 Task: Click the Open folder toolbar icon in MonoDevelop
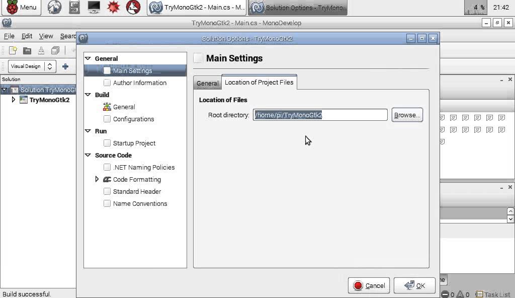coord(27,50)
